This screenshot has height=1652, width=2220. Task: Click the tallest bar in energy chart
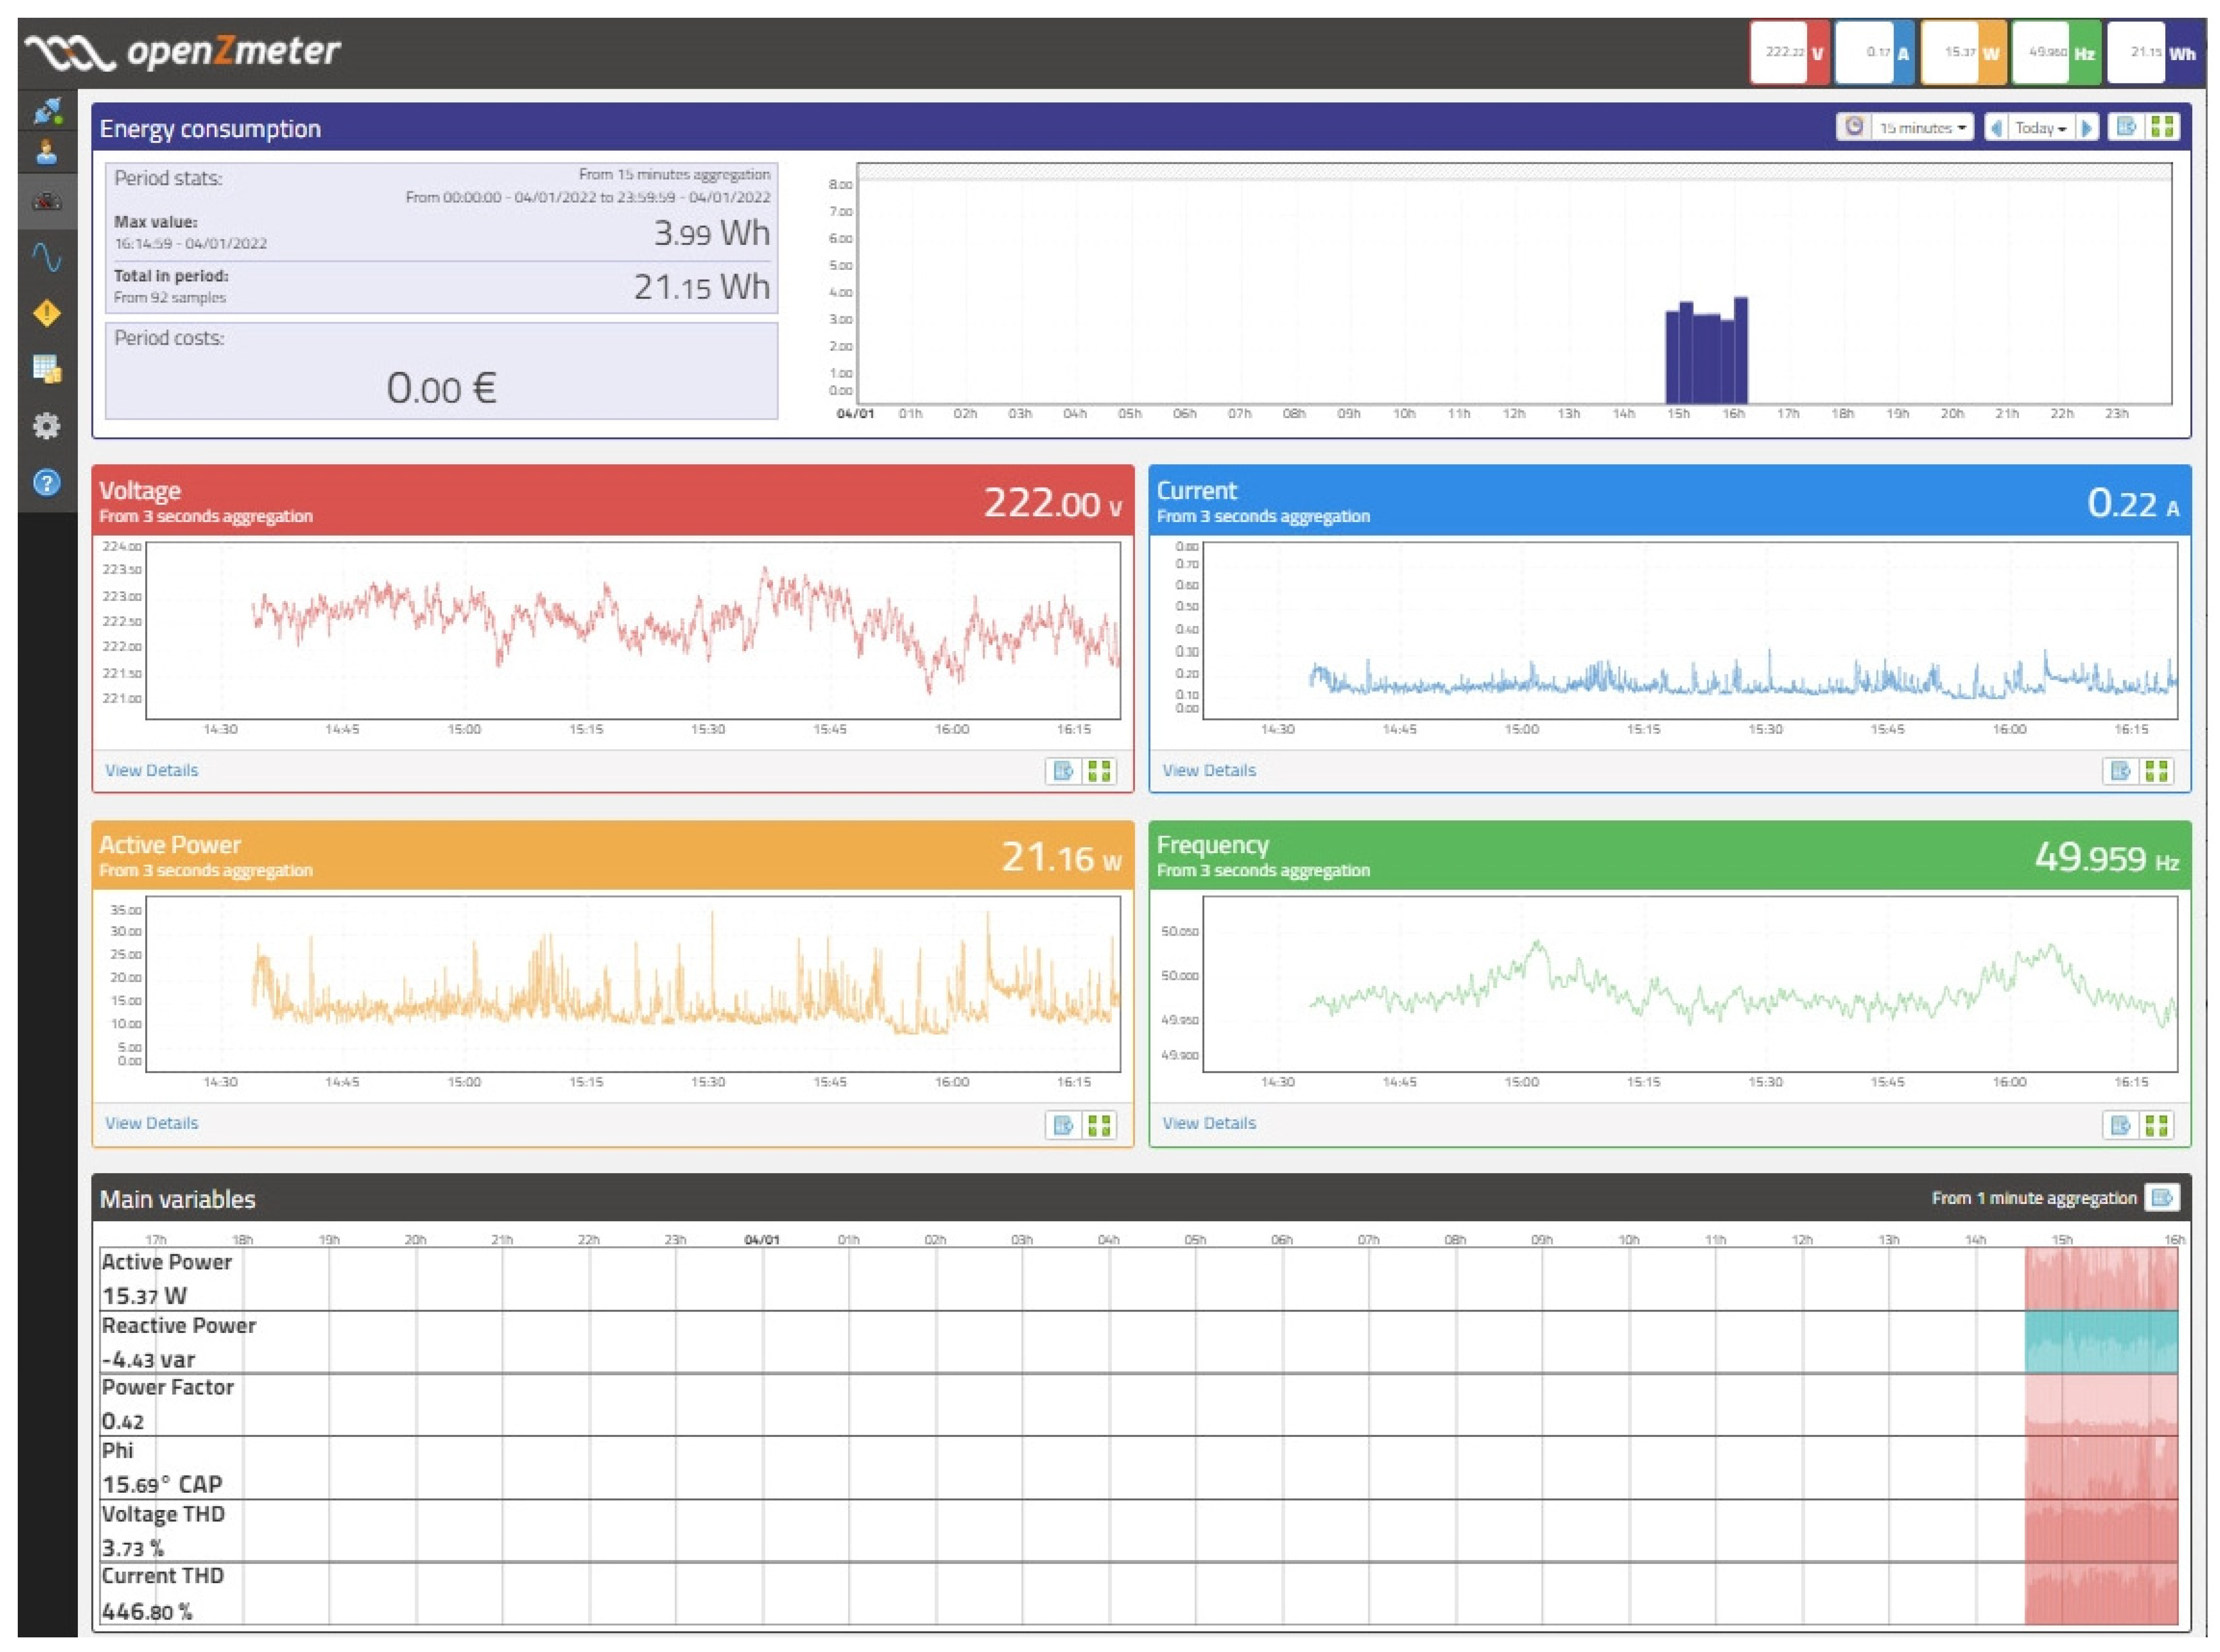coord(1741,350)
